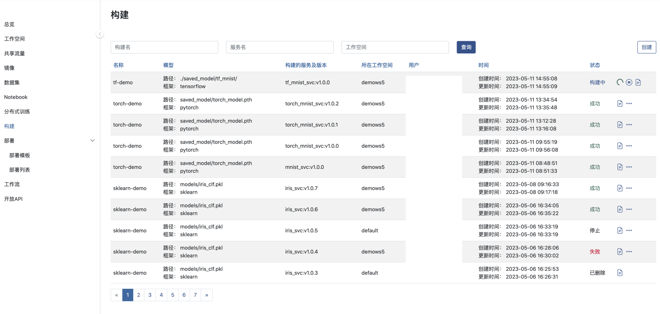Click the 查询 search button
Viewport: 660px width, 314px height.
pyautogui.click(x=466, y=47)
